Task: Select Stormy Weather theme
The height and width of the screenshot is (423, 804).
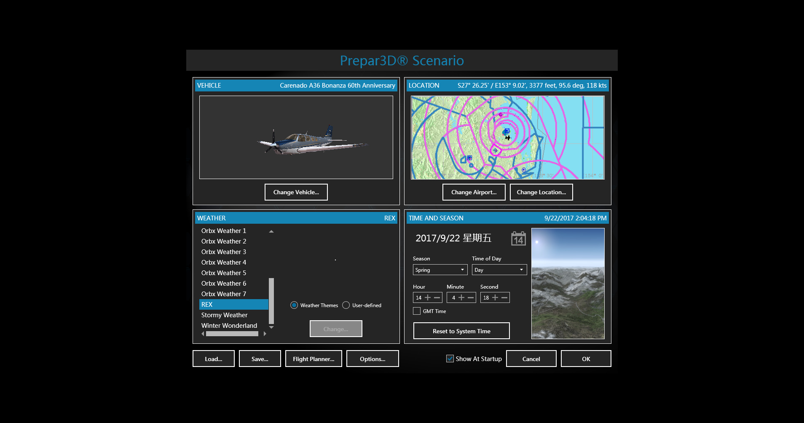Action: [x=233, y=315]
